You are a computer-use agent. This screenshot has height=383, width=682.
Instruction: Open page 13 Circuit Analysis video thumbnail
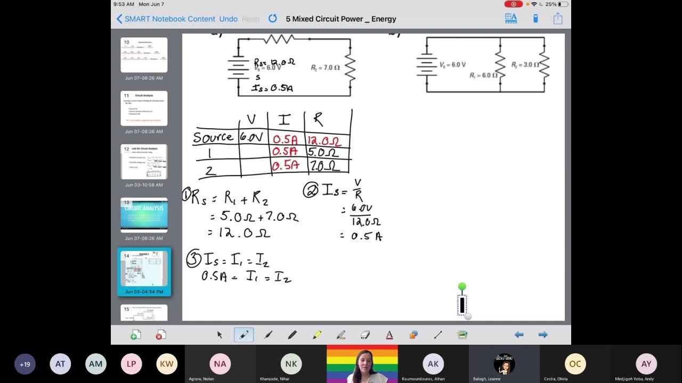[144, 215]
